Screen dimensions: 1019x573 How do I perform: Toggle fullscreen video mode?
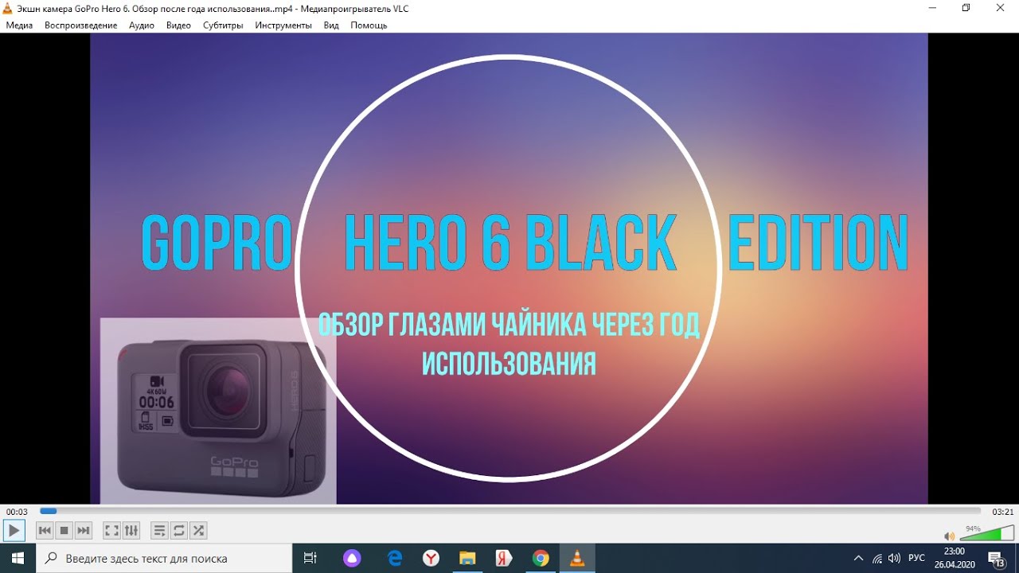tap(111, 530)
